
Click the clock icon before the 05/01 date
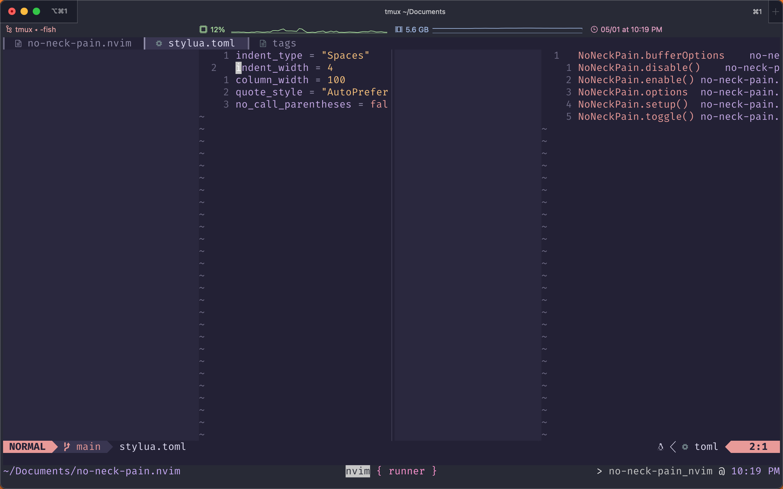[595, 29]
